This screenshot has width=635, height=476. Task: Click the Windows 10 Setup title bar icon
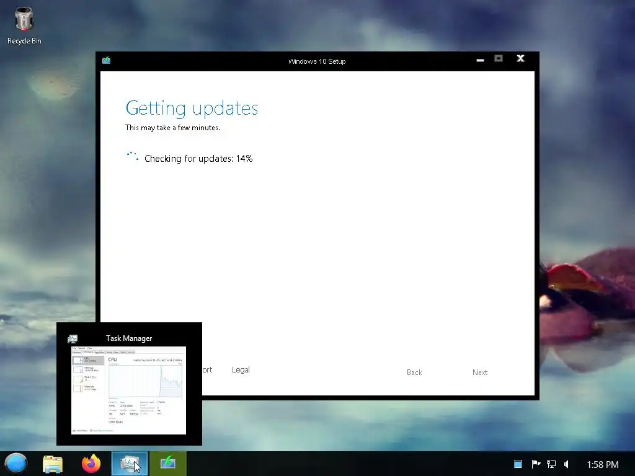[x=107, y=61]
